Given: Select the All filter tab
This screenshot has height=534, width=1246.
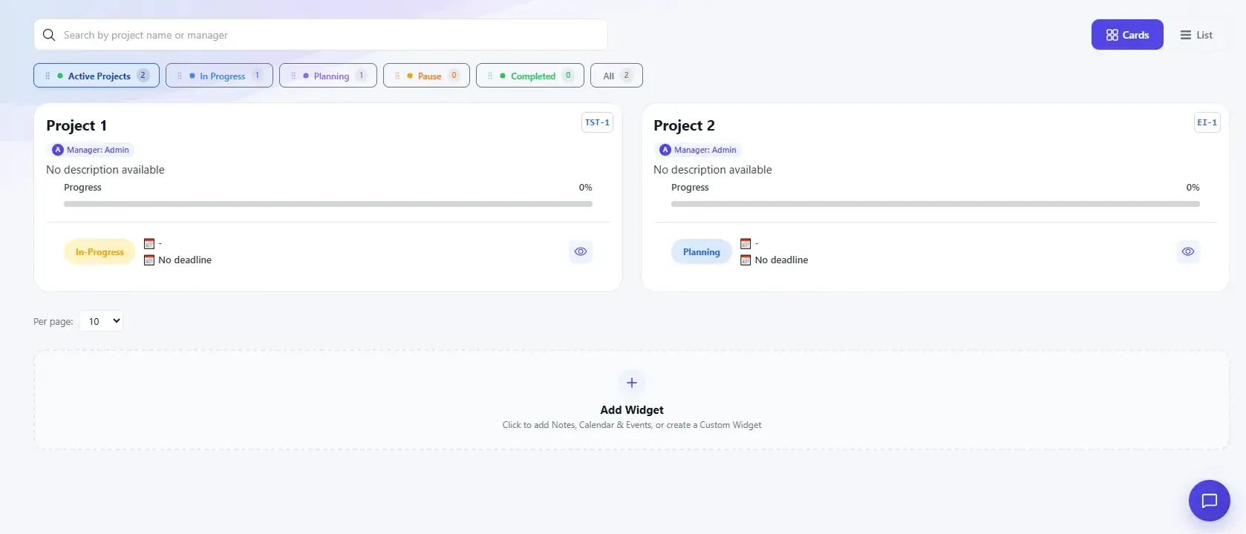Looking at the screenshot, I should click(x=616, y=76).
